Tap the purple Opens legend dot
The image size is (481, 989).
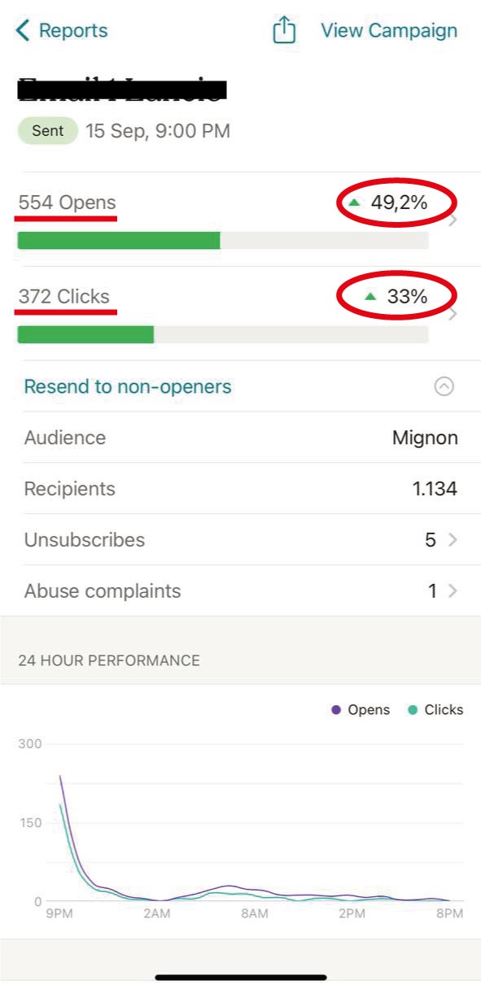(x=336, y=710)
